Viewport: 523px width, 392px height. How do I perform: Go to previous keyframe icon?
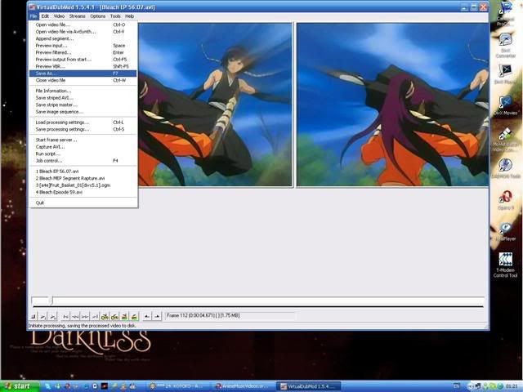105,316
